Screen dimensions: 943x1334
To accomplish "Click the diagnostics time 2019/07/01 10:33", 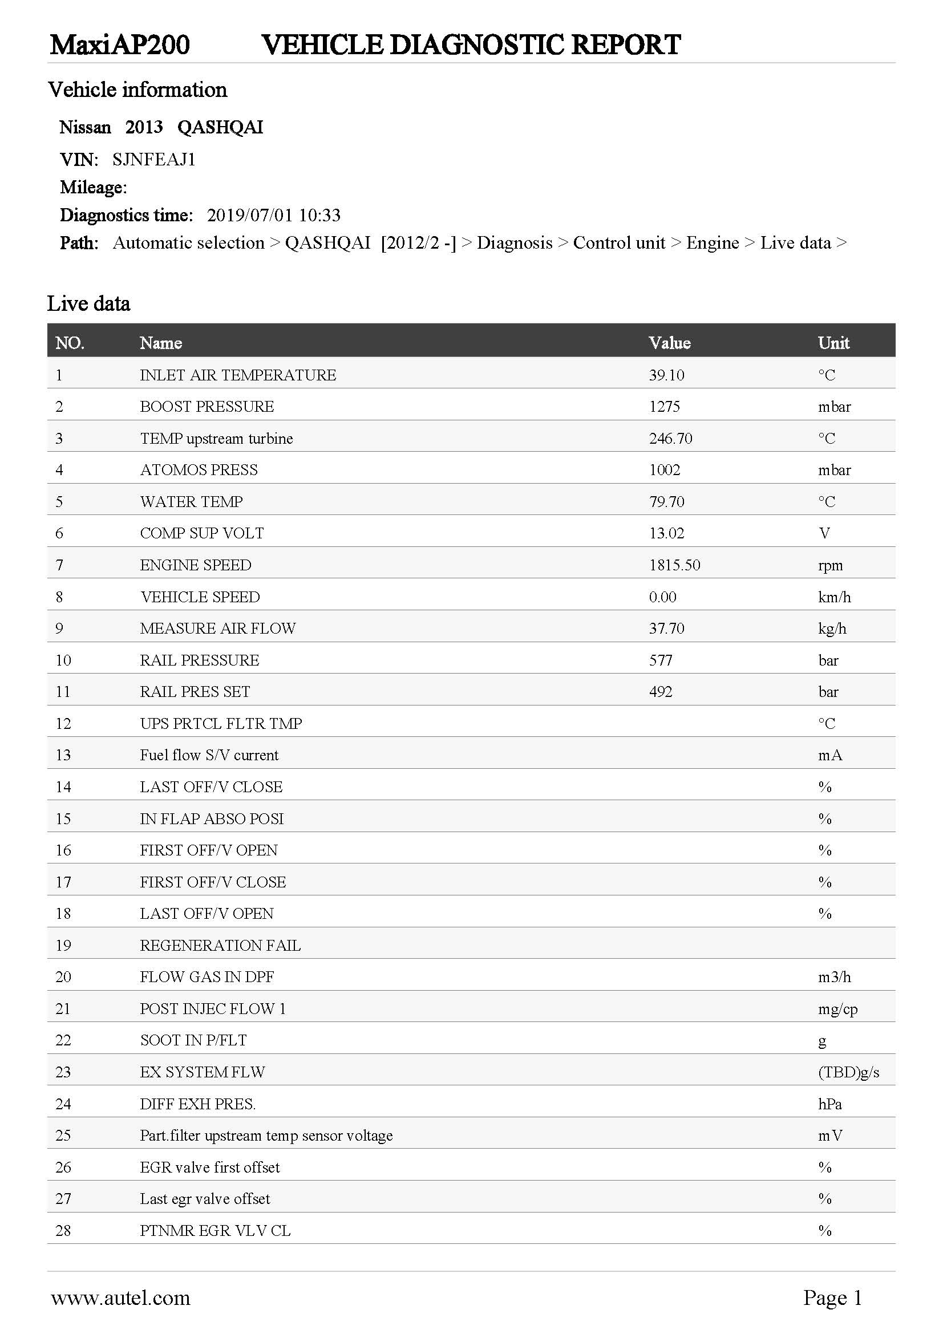I will 274,216.
